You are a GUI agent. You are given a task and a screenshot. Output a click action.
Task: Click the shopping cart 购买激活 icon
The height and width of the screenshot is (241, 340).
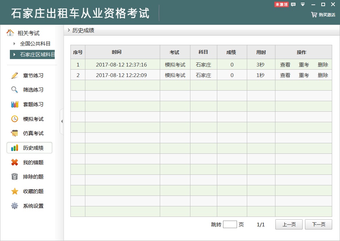(314, 15)
